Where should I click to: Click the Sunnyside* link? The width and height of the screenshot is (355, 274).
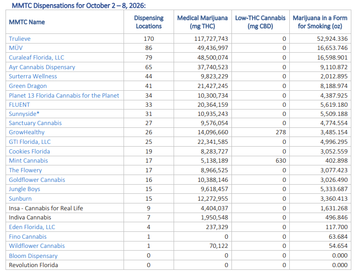coord(24,114)
